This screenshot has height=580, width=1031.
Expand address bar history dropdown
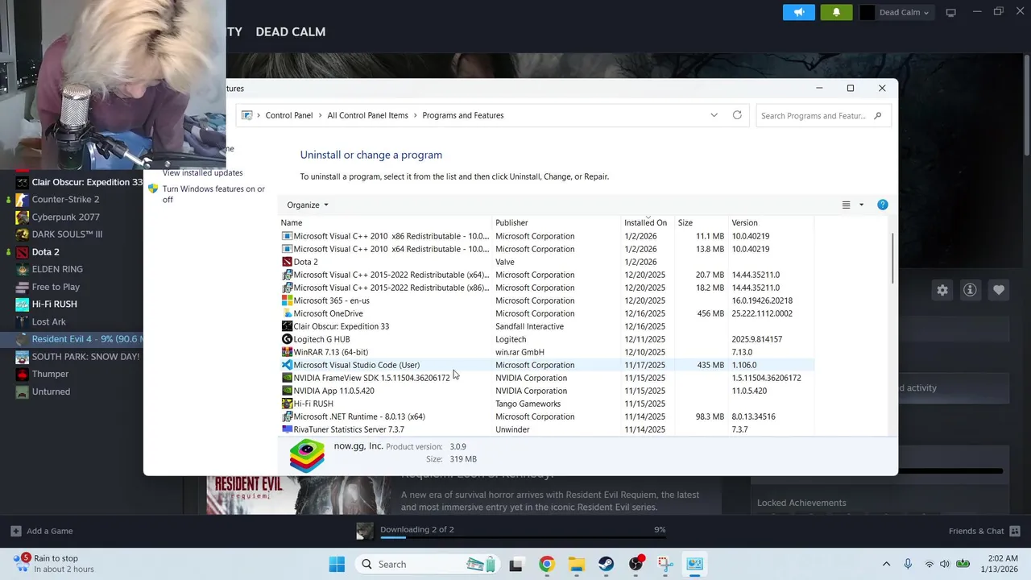tap(714, 115)
